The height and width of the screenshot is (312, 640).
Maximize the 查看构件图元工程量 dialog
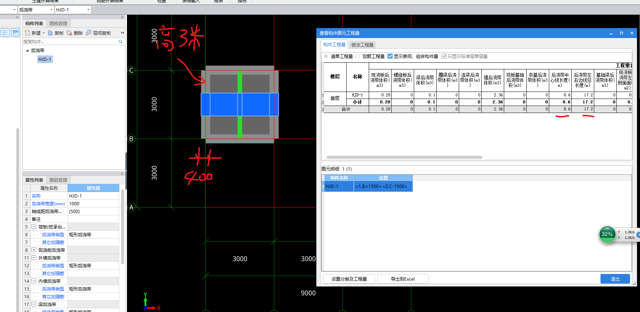[x=621, y=33]
